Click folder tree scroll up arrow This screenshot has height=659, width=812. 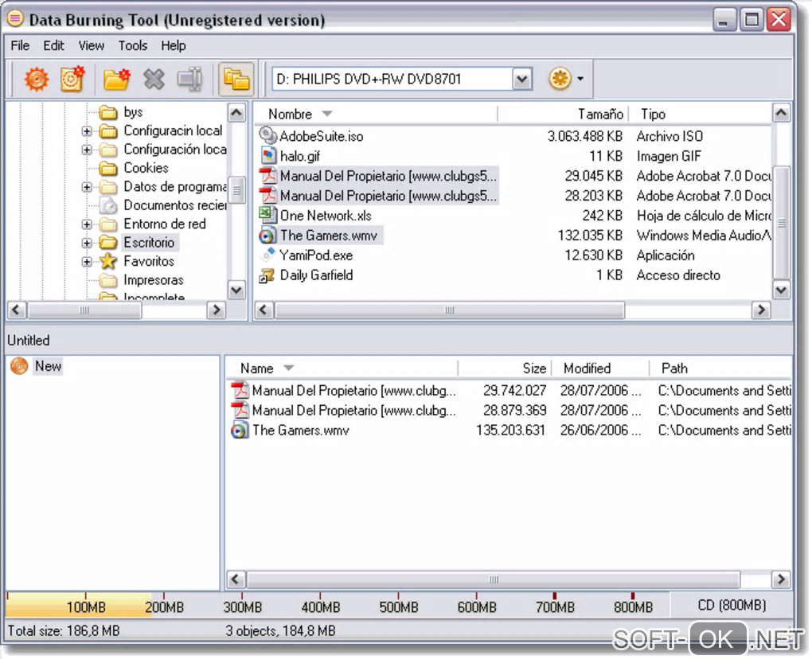pyautogui.click(x=236, y=112)
